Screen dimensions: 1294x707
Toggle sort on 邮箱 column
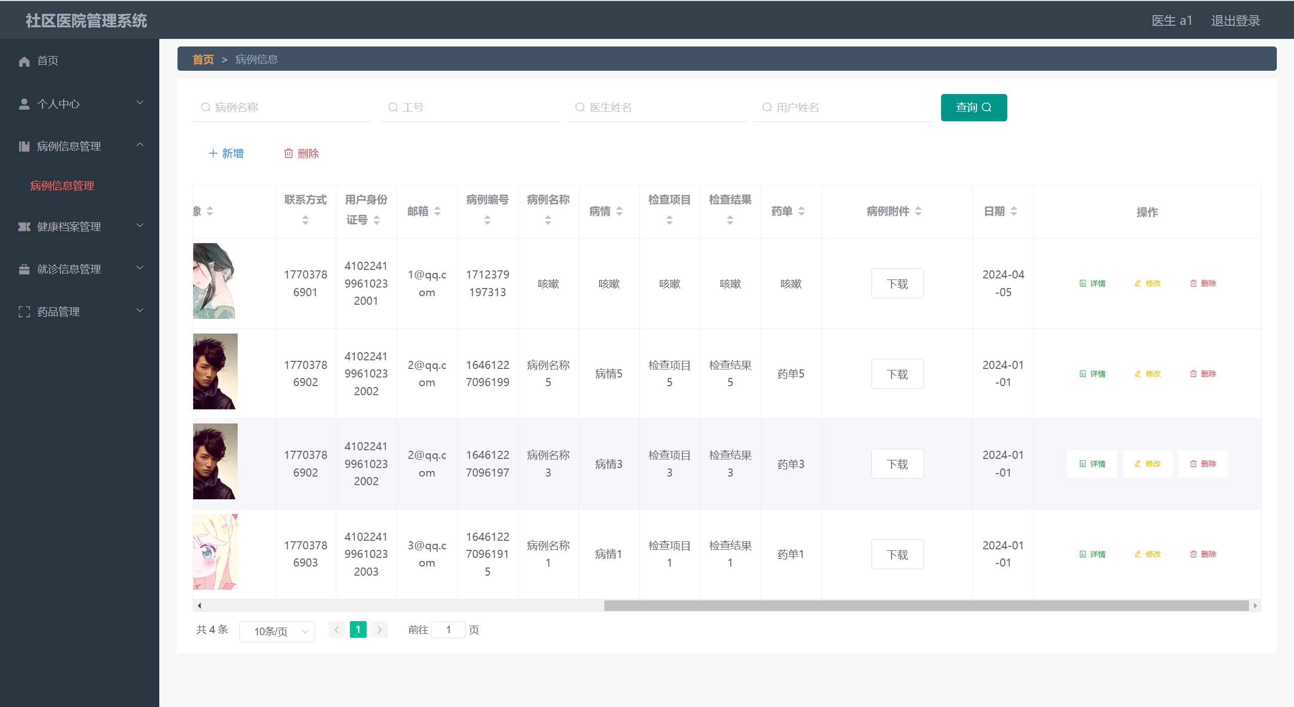[437, 211]
